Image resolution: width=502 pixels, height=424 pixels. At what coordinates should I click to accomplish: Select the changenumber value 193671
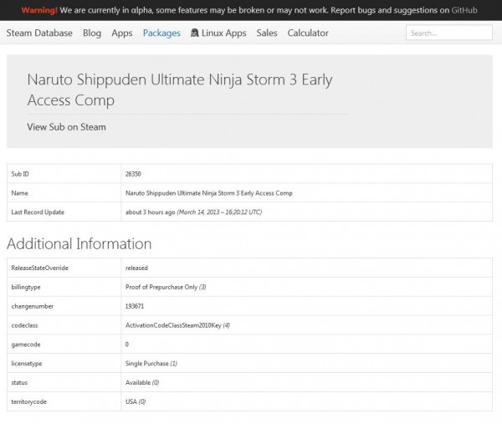(x=135, y=306)
